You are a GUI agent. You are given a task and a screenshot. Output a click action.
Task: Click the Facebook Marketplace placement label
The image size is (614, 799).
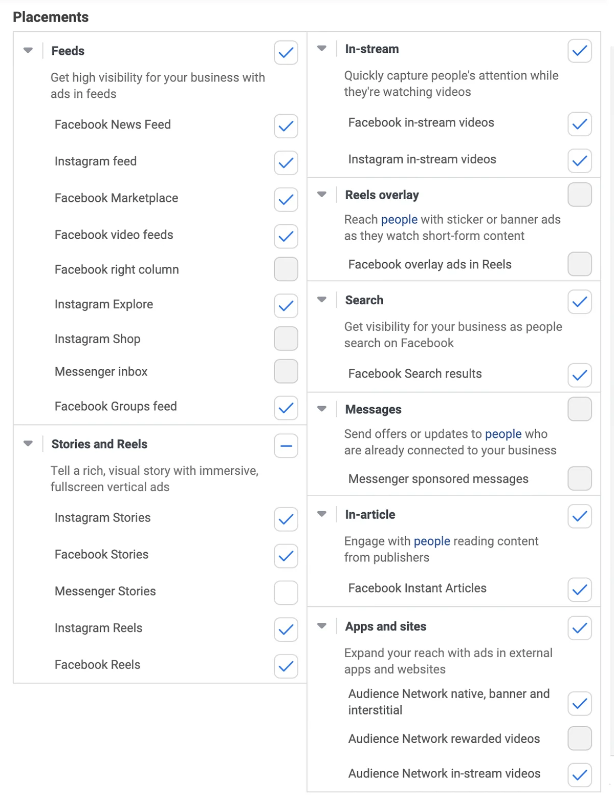[116, 198]
